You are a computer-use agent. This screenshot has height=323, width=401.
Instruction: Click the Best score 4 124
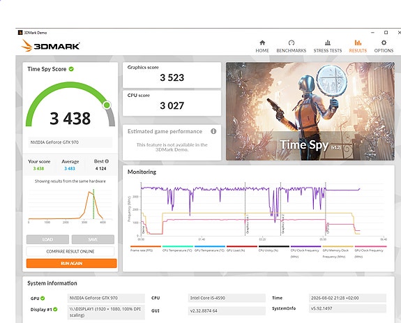(100, 169)
